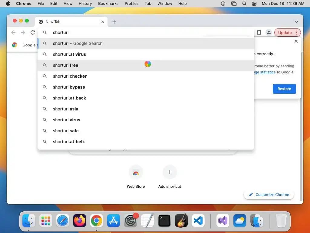Open the History menu
Screen dimensions: 310x233
(x=85, y=3)
